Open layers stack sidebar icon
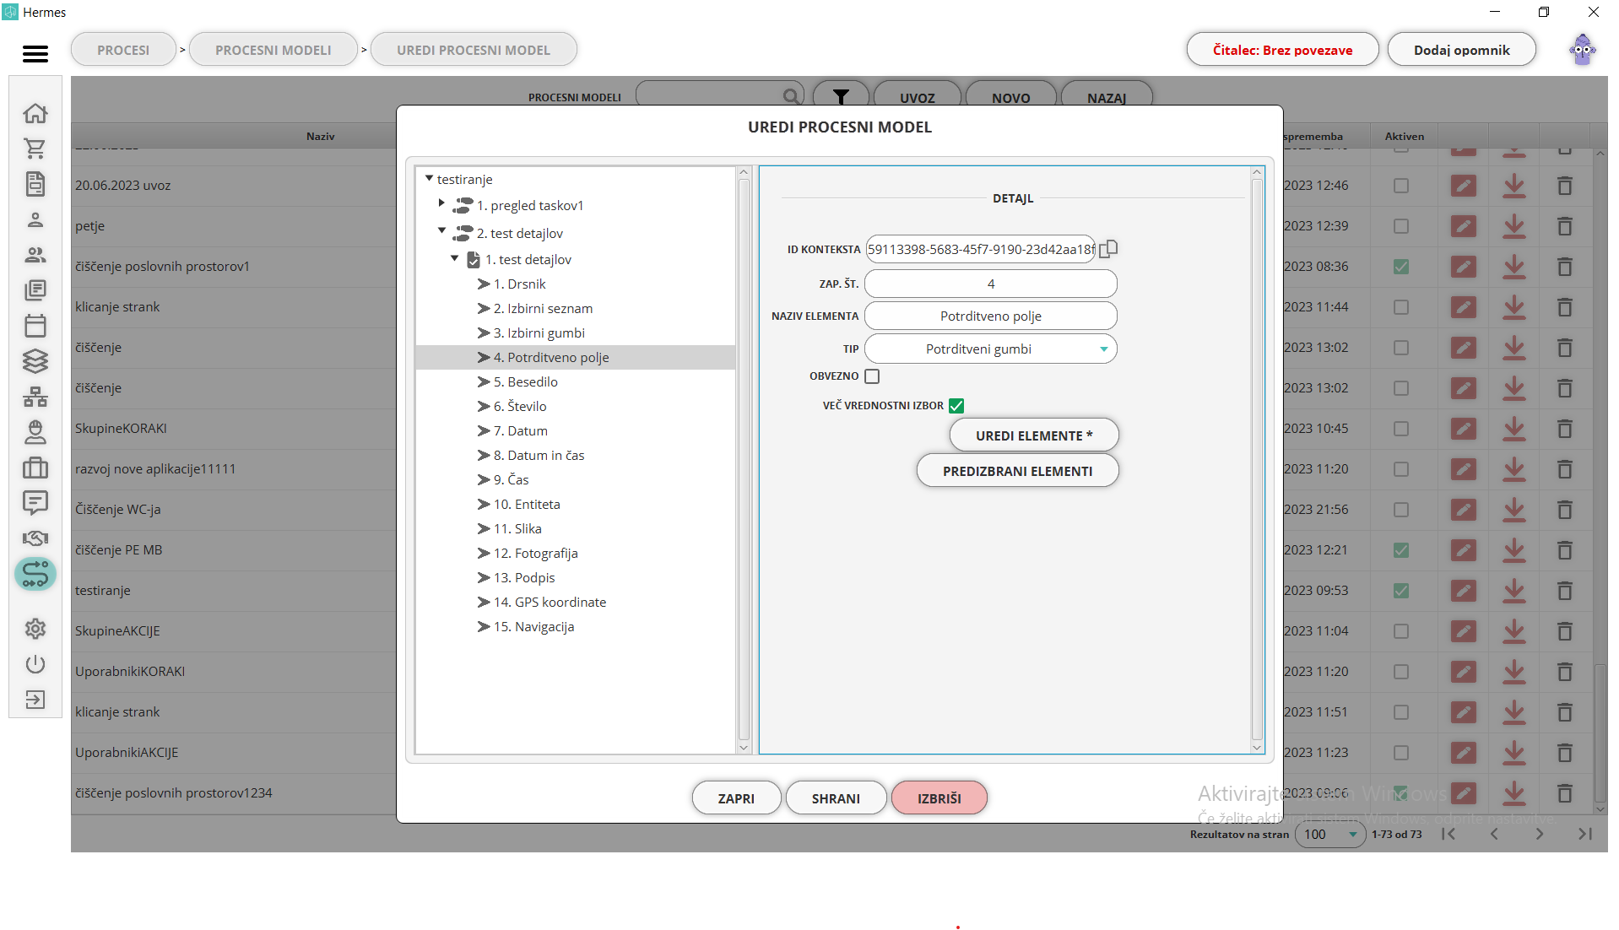 coord(35,361)
